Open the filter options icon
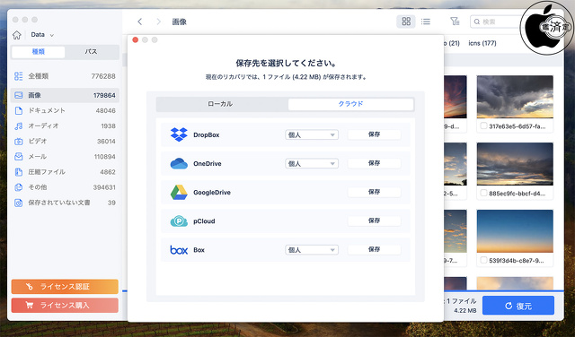Screen dimensions: 575x337 455,22
